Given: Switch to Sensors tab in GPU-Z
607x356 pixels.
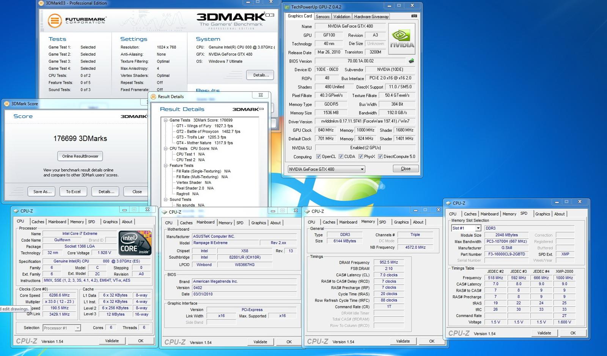Looking at the screenshot, I should 322,17.
